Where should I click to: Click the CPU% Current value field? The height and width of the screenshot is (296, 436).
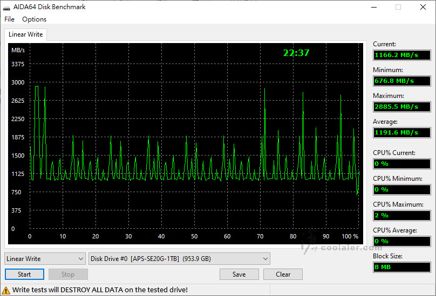coord(402,164)
